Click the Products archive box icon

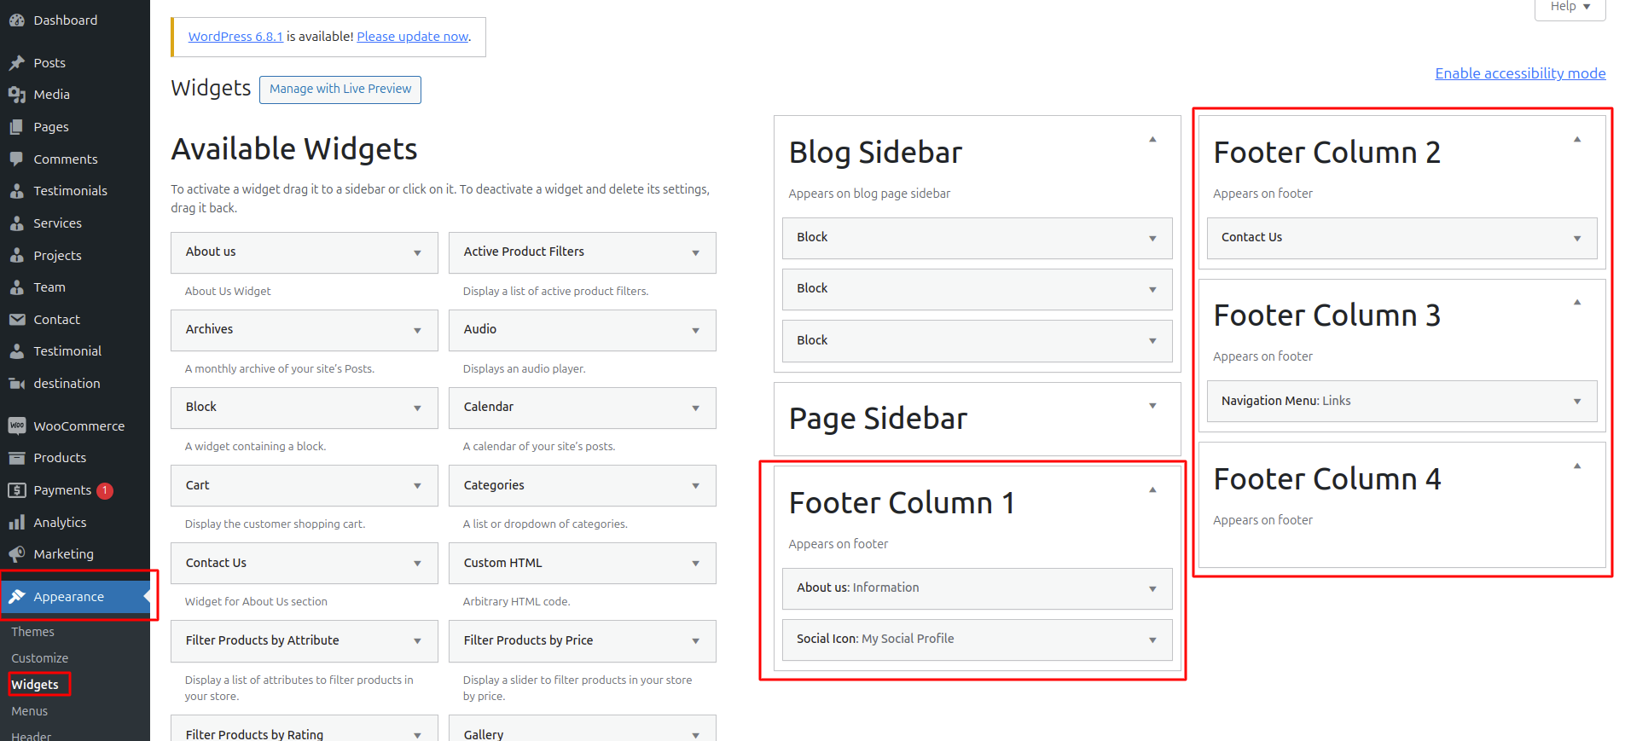pyautogui.click(x=16, y=458)
